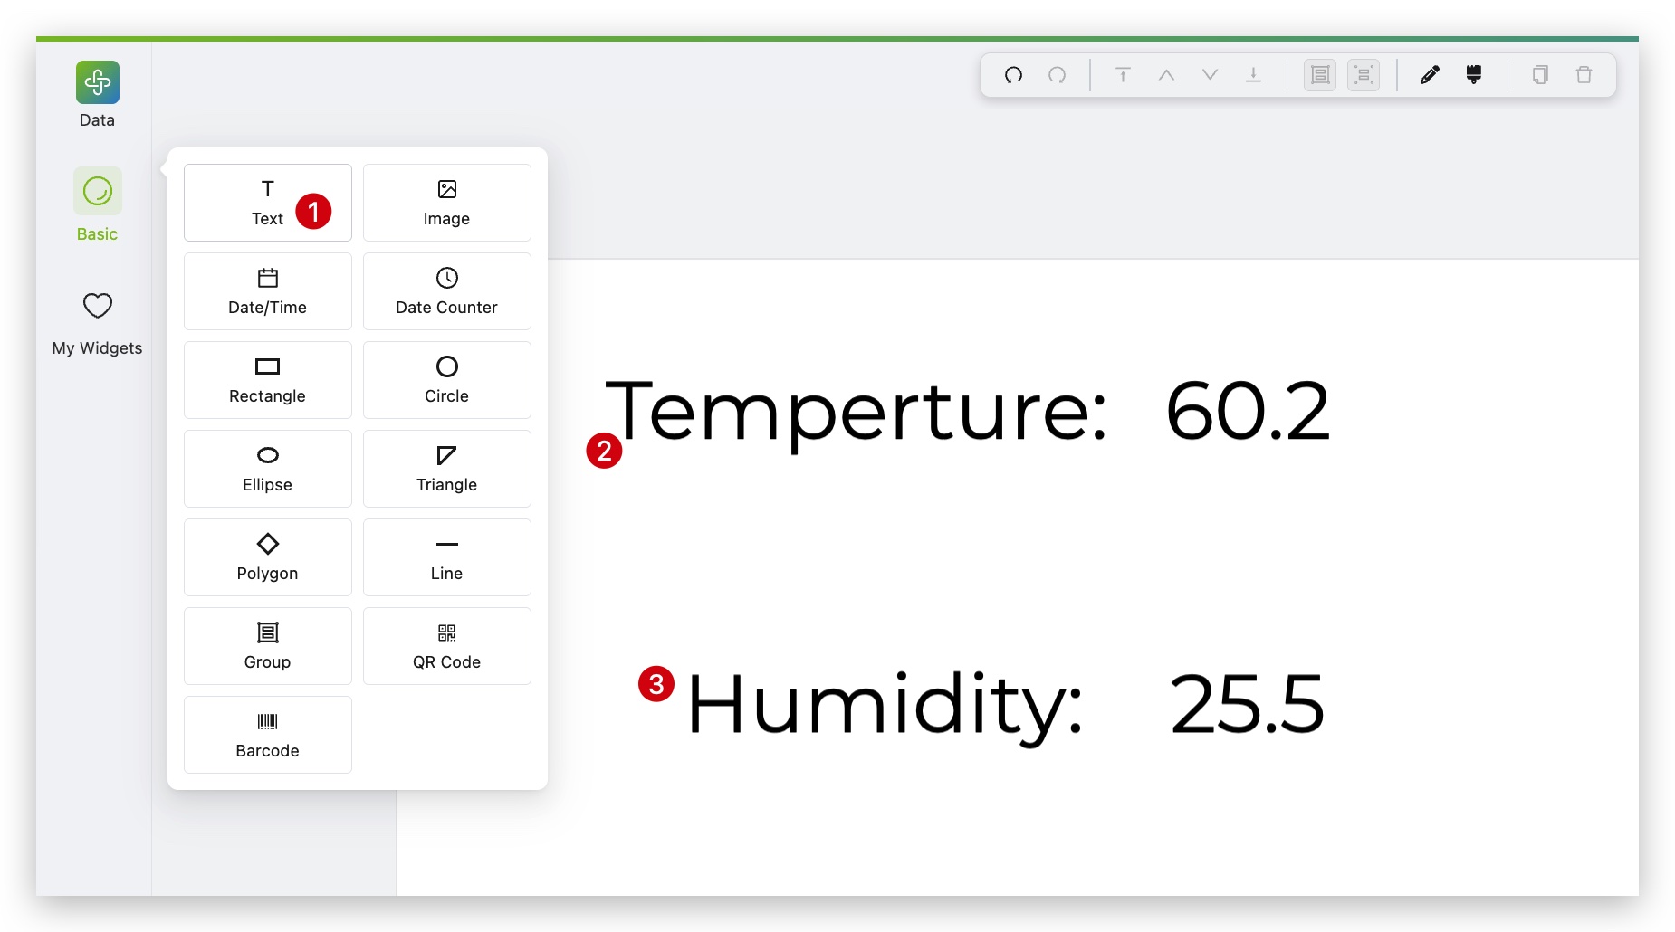
Task: Click the trash delete icon
Action: point(1584,75)
